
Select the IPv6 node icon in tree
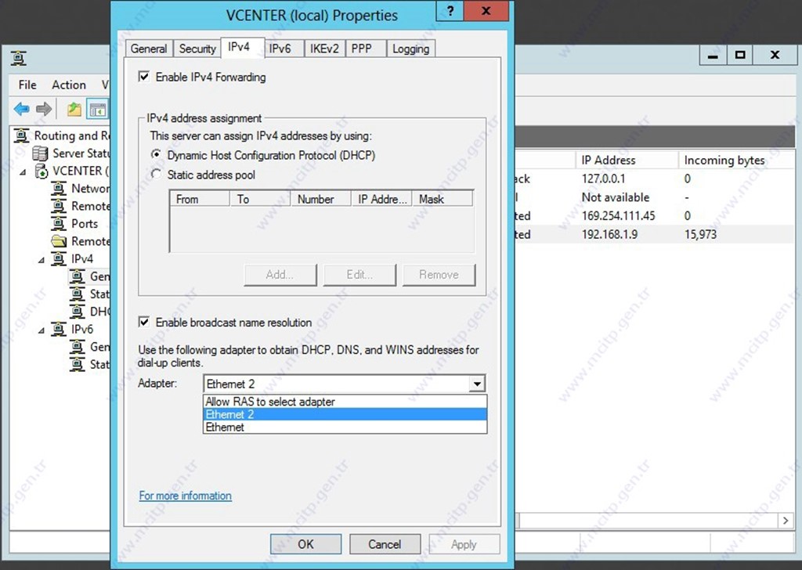click(x=59, y=330)
